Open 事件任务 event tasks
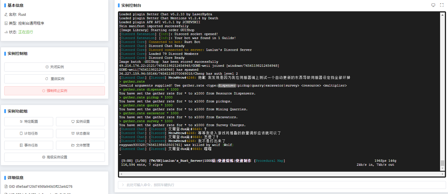 coord(29,145)
